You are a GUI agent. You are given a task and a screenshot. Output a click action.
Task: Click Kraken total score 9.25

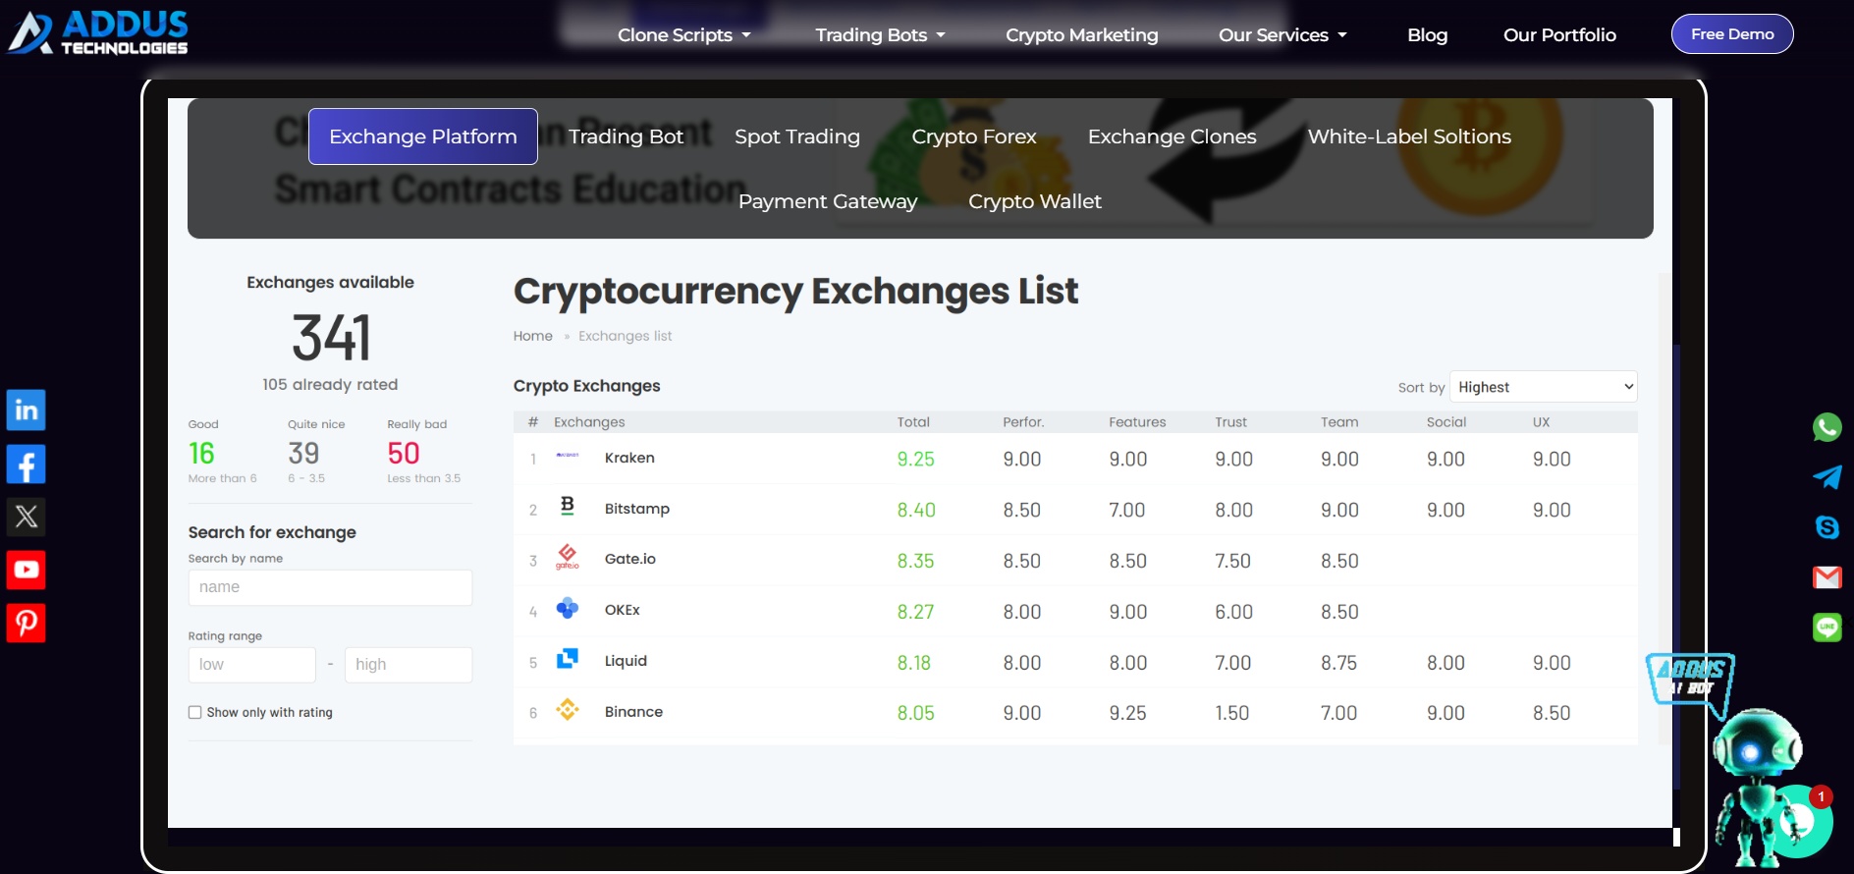[915, 460]
